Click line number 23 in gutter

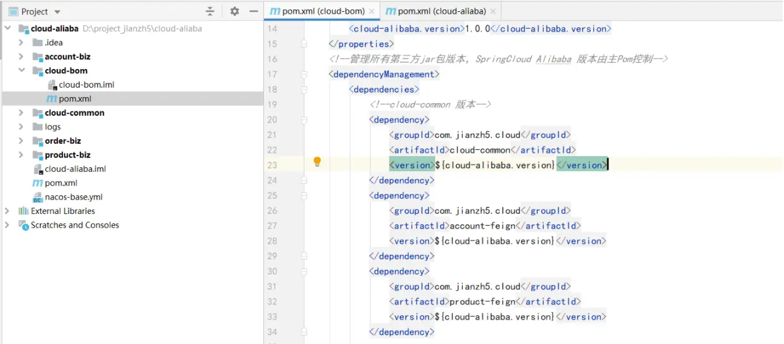[272, 165]
